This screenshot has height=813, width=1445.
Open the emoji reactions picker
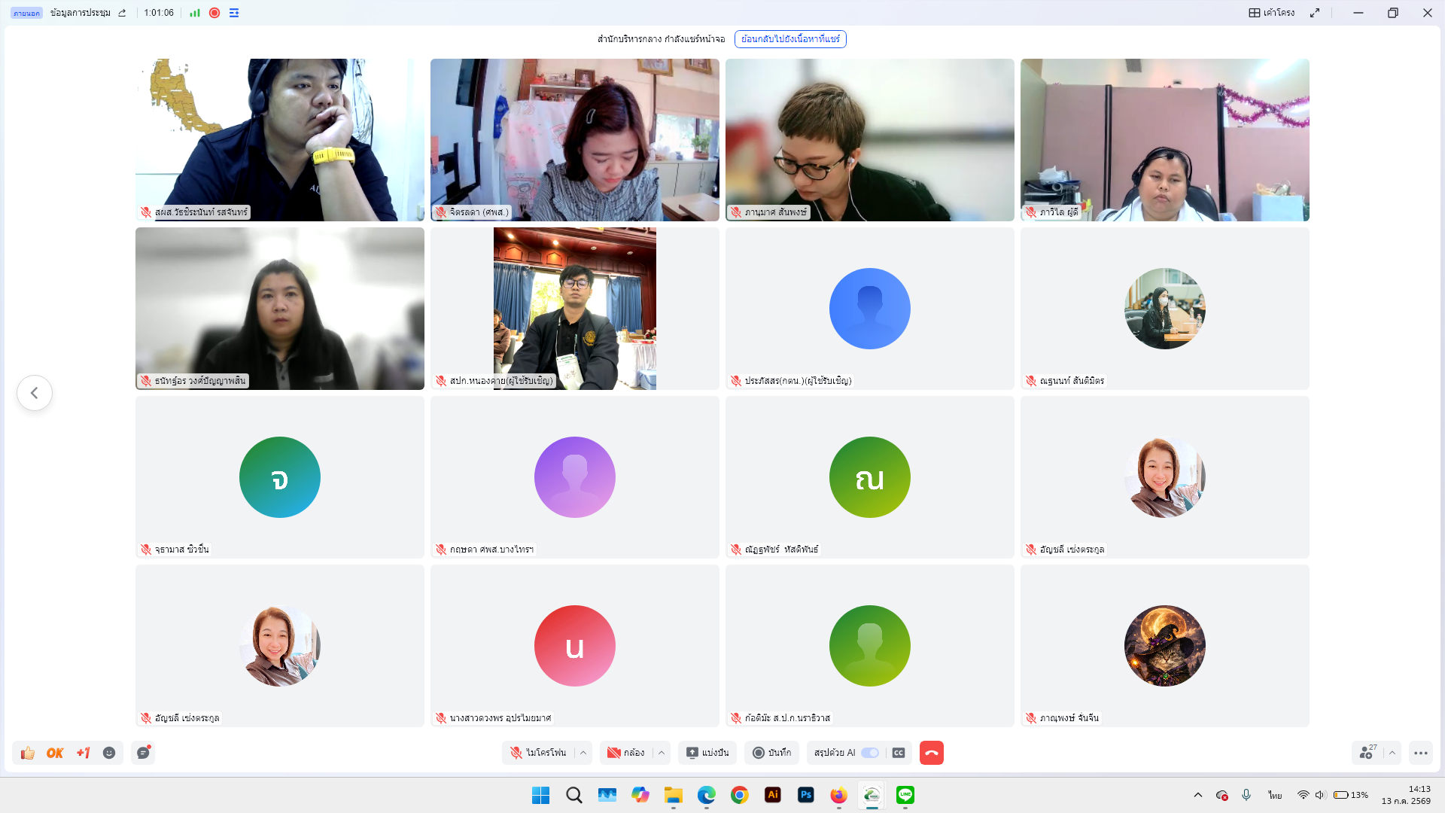[x=109, y=753]
